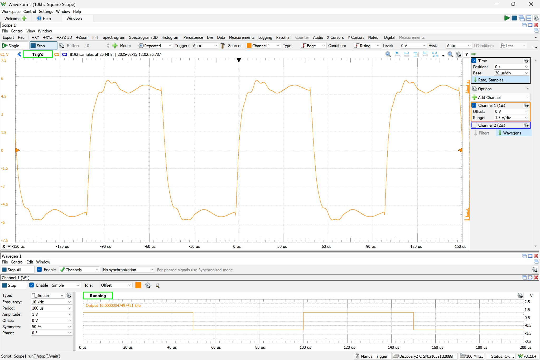
Task: Open the Channel 2 gear settings menu
Action: [x=526, y=125]
